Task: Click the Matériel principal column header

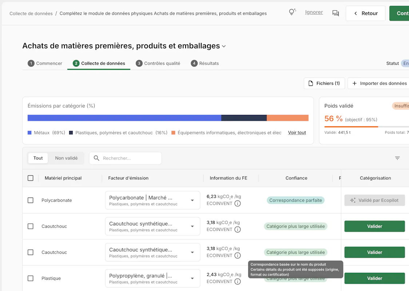Action: 63,178
